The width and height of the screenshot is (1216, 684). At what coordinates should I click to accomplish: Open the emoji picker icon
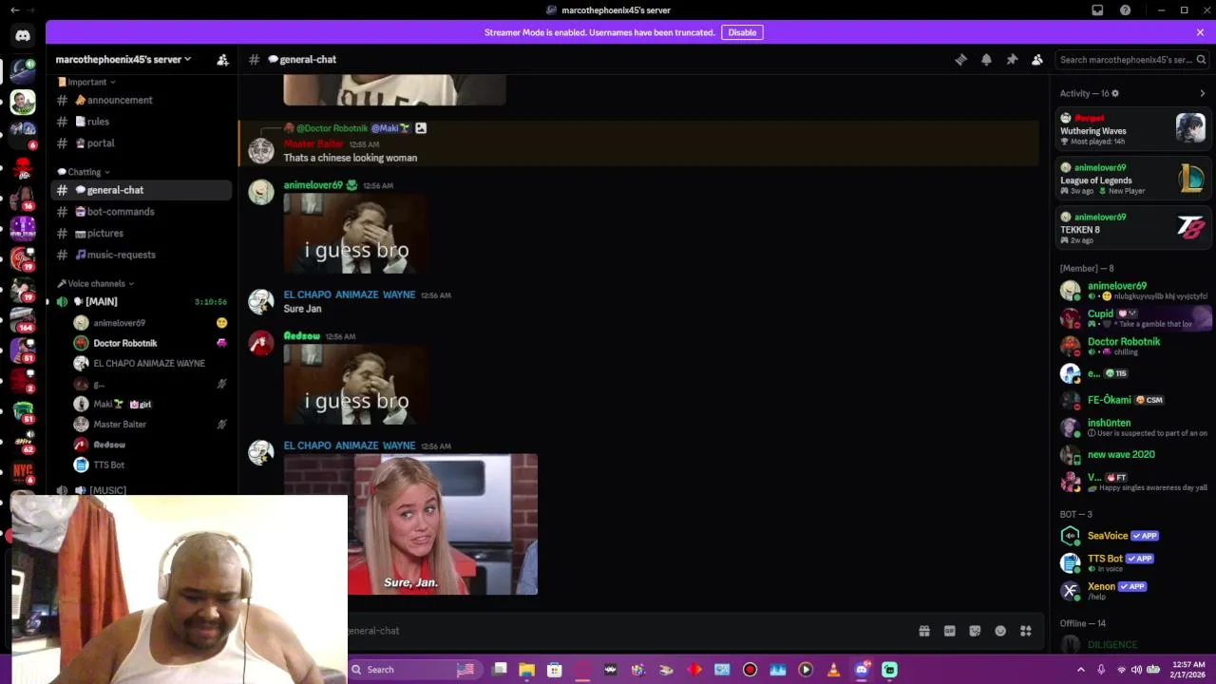click(1000, 631)
